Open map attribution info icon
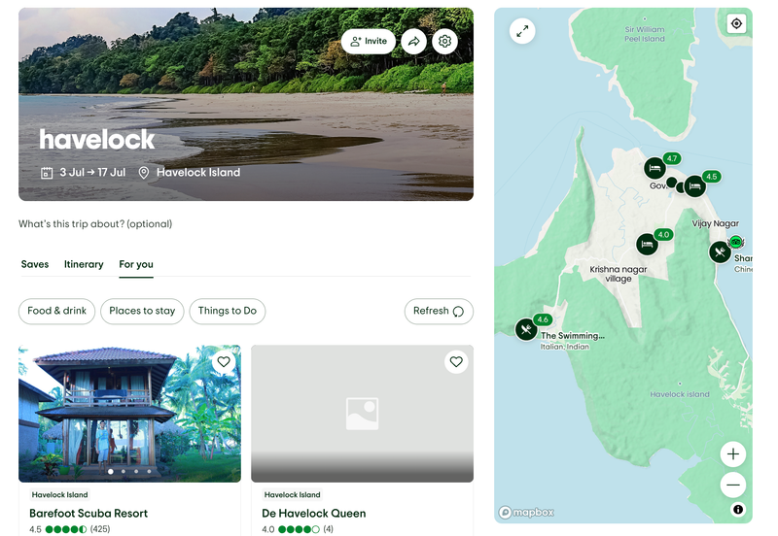 click(x=738, y=509)
